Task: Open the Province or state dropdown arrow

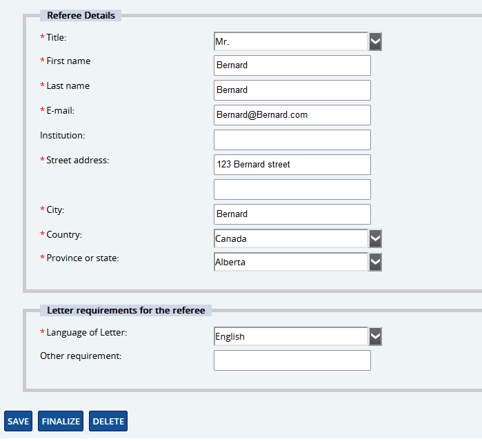Action: [375, 262]
